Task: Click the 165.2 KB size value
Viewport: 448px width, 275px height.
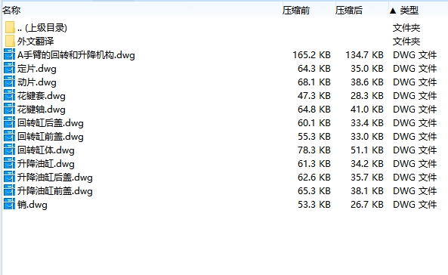Action: click(312, 54)
